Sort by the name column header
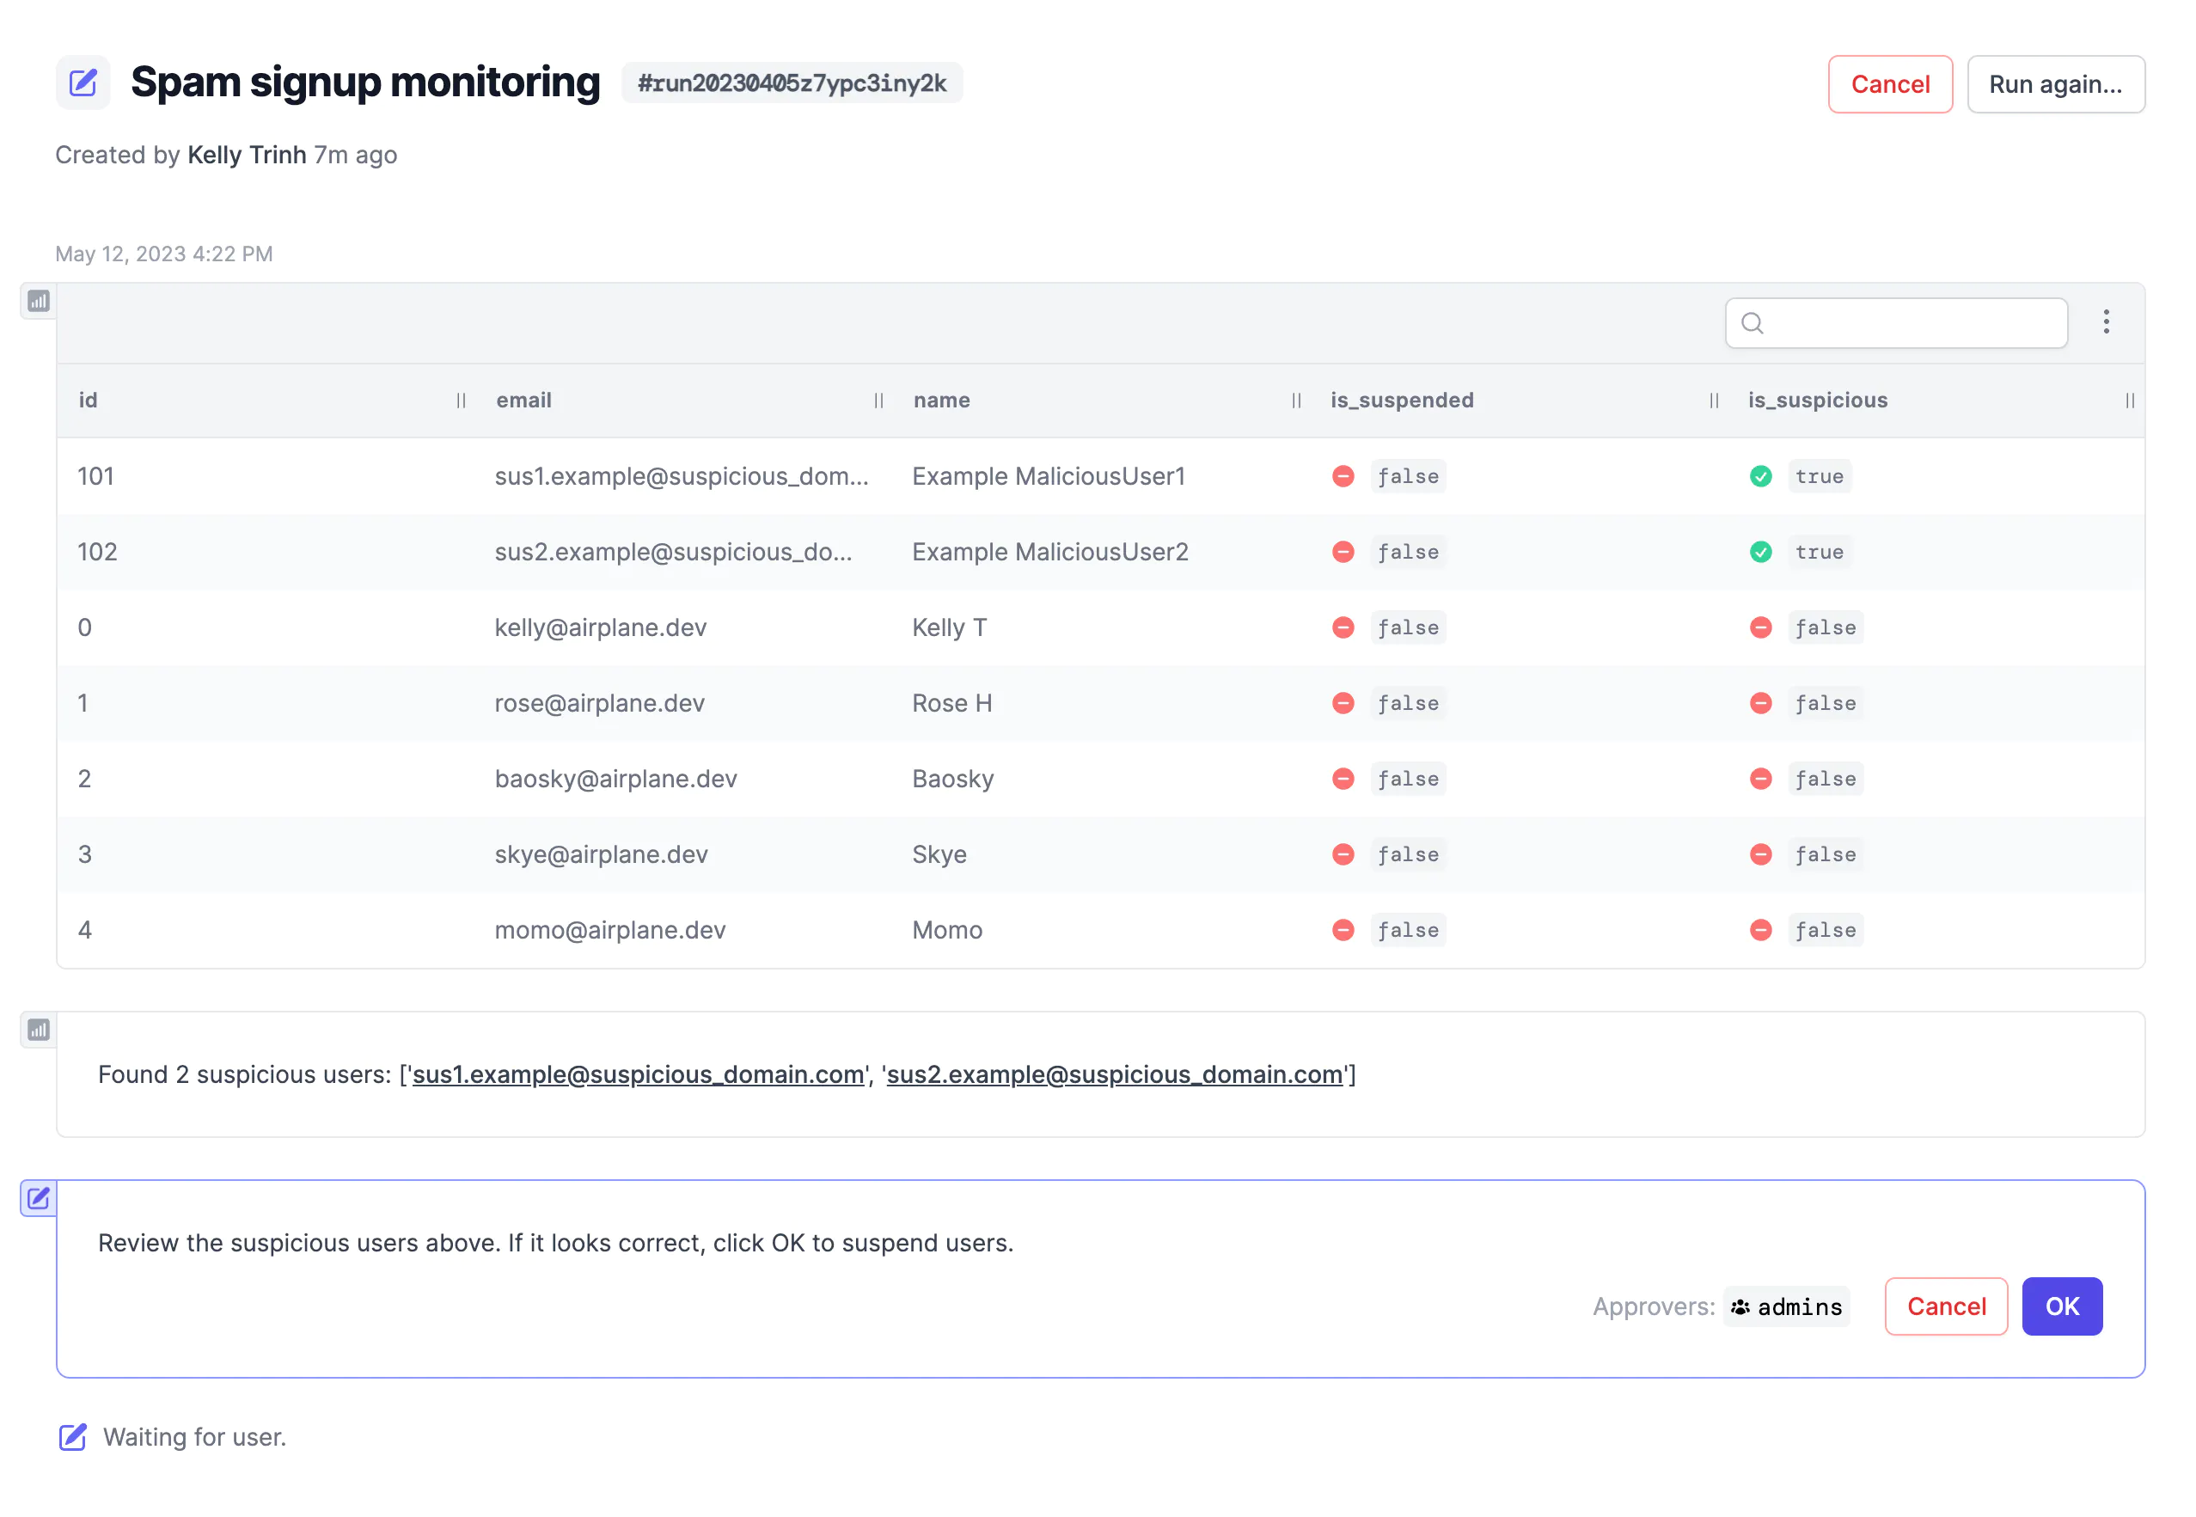 click(941, 401)
